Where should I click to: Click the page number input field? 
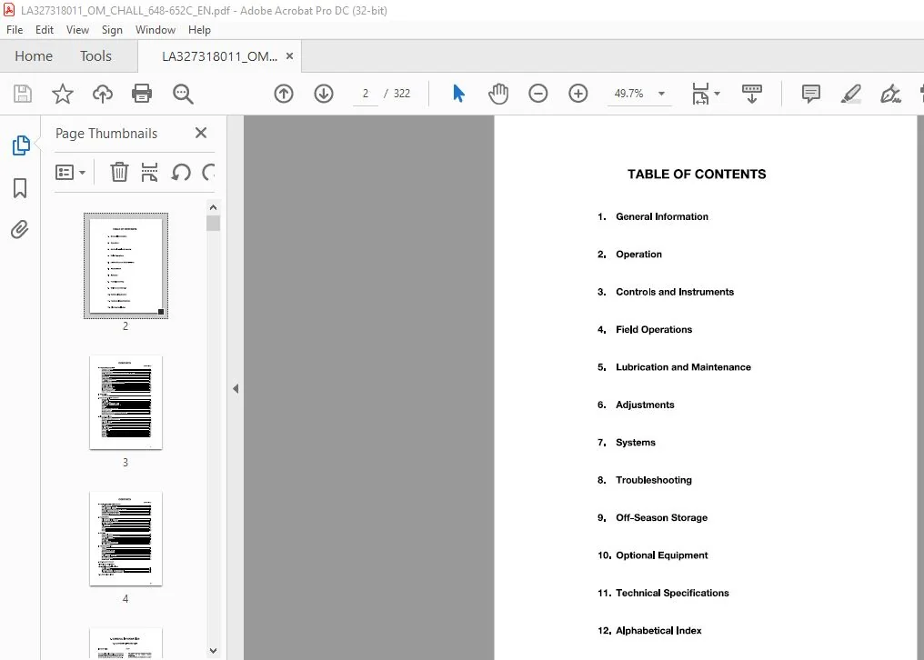click(366, 94)
